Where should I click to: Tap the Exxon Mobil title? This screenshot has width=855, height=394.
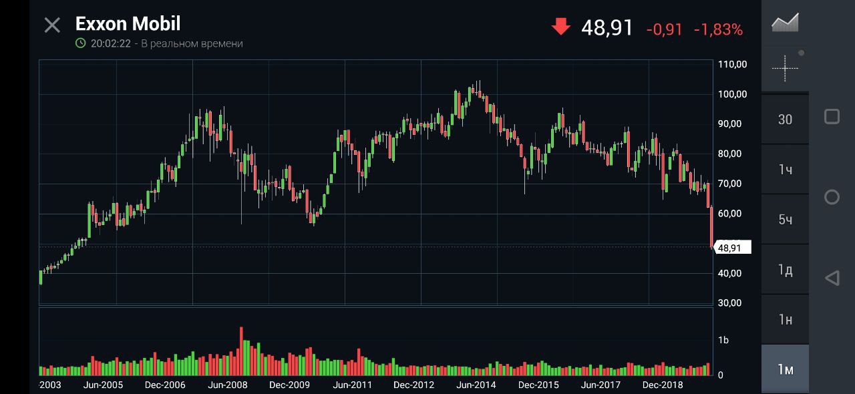click(128, 24)
